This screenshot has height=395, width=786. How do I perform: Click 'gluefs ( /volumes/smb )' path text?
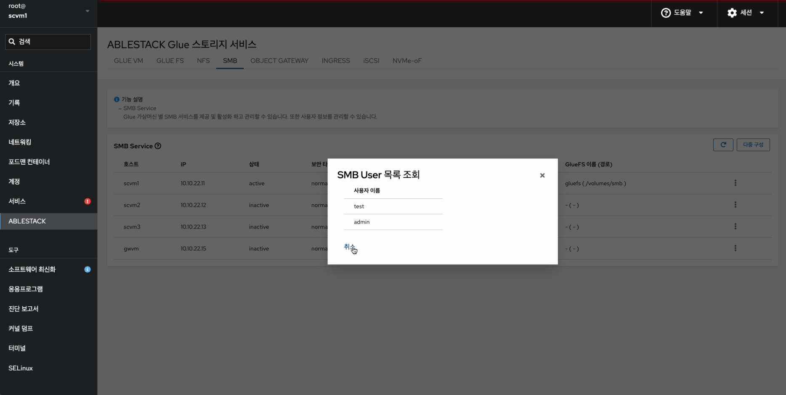pos(595,183)
